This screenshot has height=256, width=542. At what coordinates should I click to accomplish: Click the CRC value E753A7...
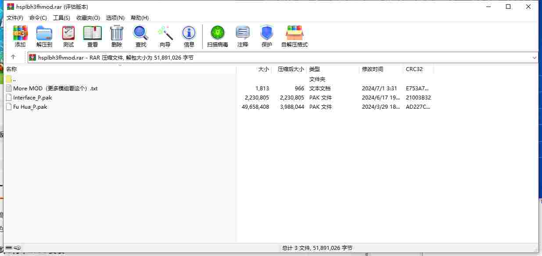418,88
